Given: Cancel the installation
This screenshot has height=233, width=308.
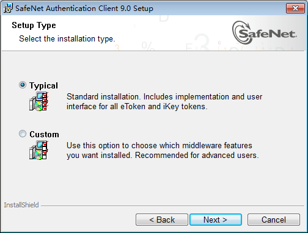Looking at the screenshot, I should coord(274,220).
